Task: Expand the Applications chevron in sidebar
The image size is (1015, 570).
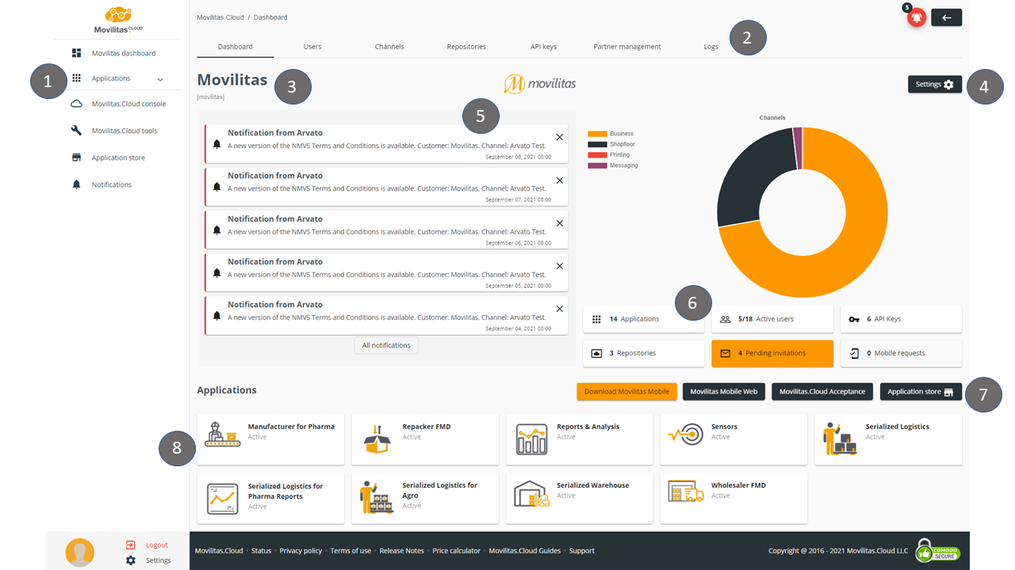Action: point(160,79)
